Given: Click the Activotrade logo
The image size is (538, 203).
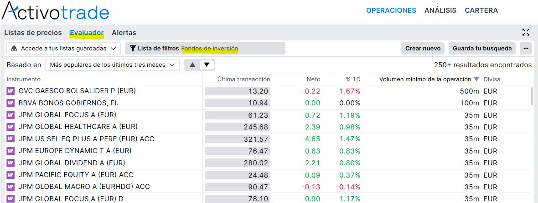Looking at the screenshot, I should (x=55, y=11).
